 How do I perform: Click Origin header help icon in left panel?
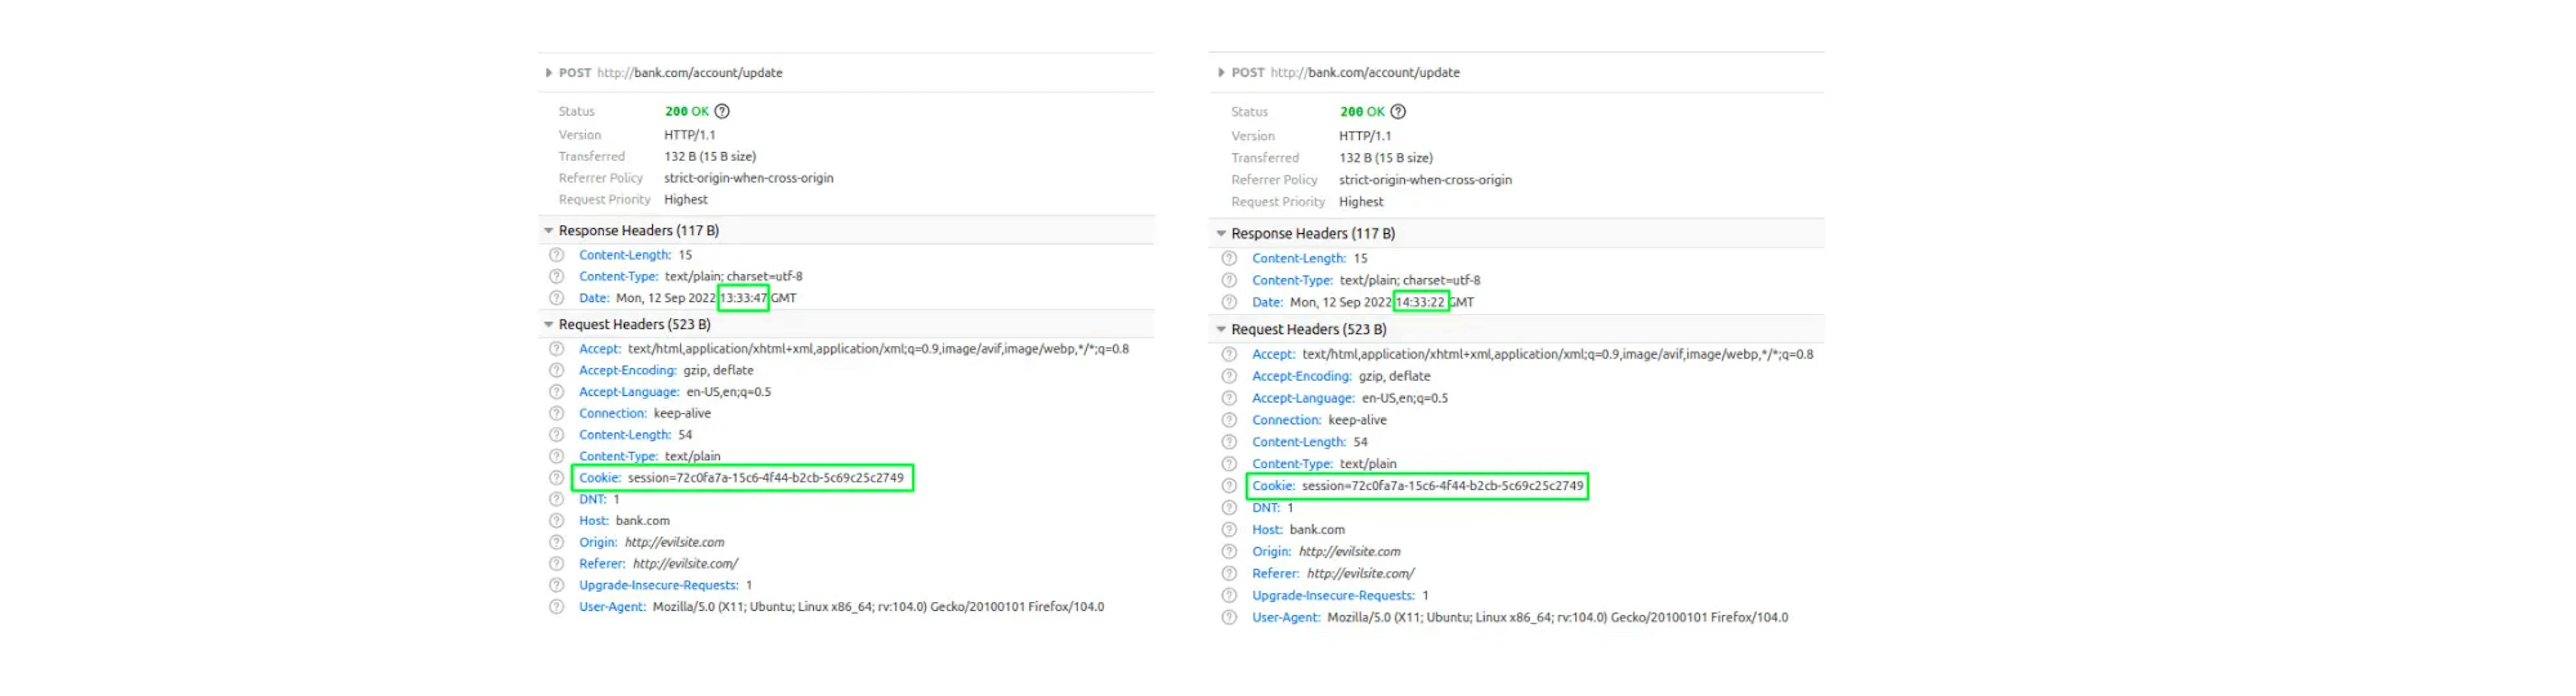tap(557, 542)
